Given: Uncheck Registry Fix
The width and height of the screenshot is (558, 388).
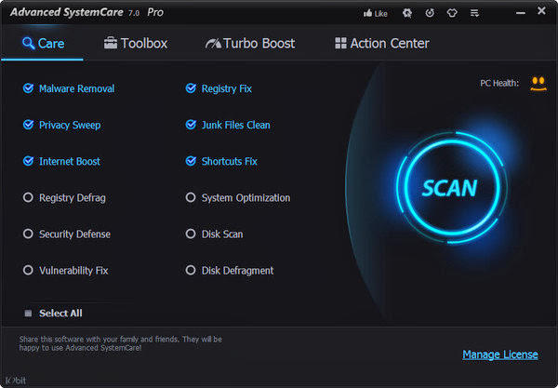Looking at the screenshot, I should click(x=191, y=88).
